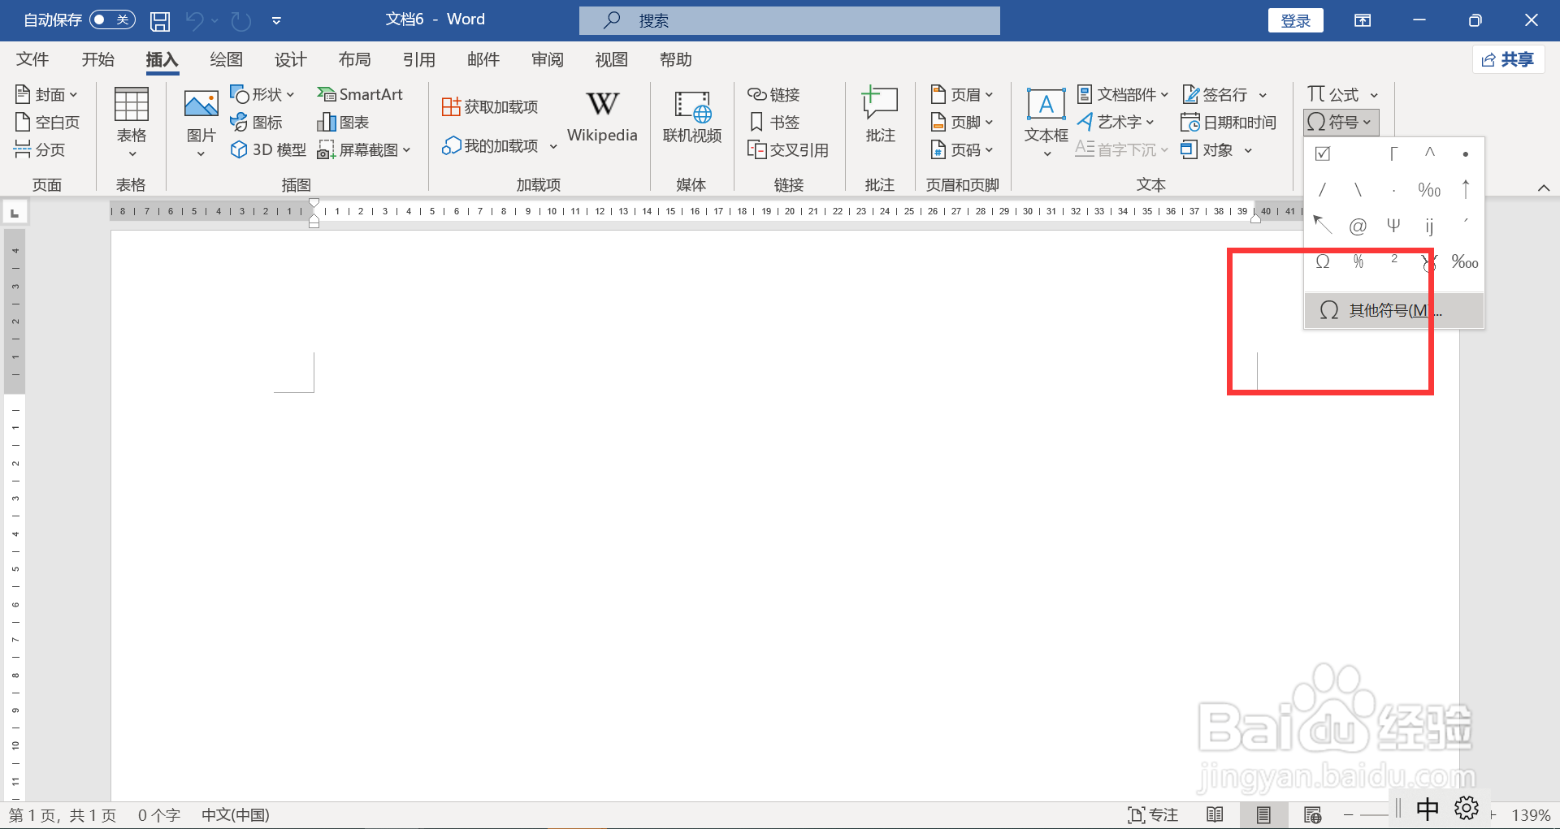1560x829 pixels.
Task: Insert SmartArt graphic
Action: pyautogui.click(x=360, y=94)
